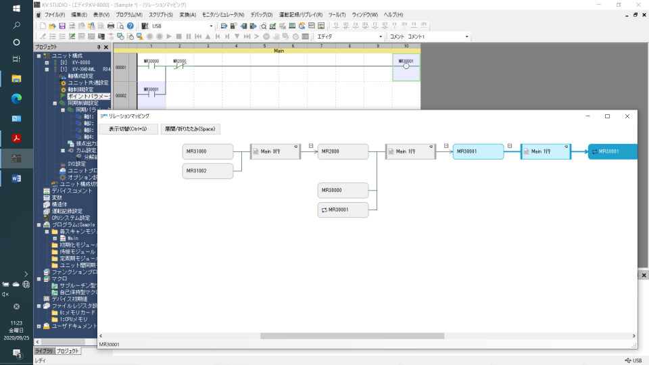Click the Find magnifier icon in toolbar
The height and width of the screenshot is (365, 649).
(120, 26)
